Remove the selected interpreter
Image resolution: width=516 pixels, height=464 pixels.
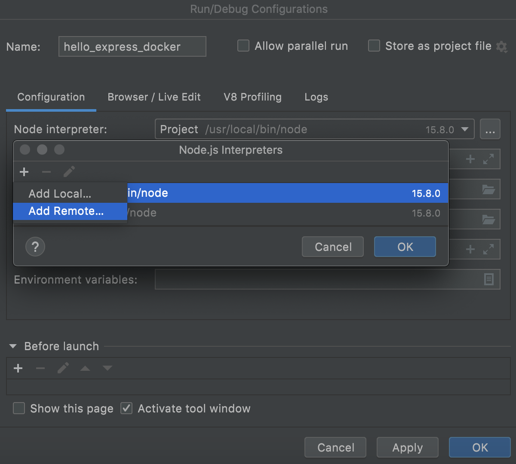click(x=46, y=171)
